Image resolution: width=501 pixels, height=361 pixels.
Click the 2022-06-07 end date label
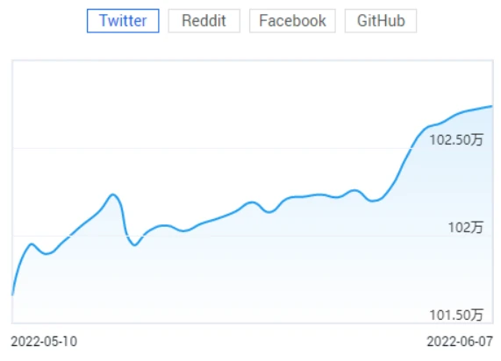click(460, 342)
